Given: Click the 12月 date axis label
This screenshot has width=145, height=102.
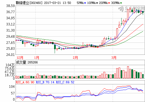Looking at the screenshot, I should [x=20, y=58].
